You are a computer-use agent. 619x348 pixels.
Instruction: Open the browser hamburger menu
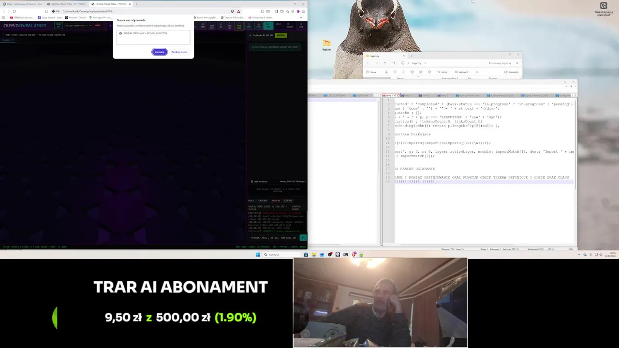304,11
